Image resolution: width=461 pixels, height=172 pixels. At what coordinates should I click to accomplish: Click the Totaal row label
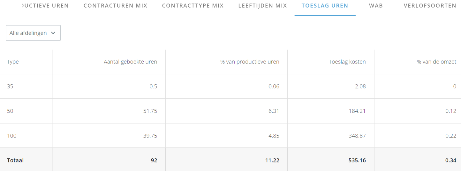15,160
